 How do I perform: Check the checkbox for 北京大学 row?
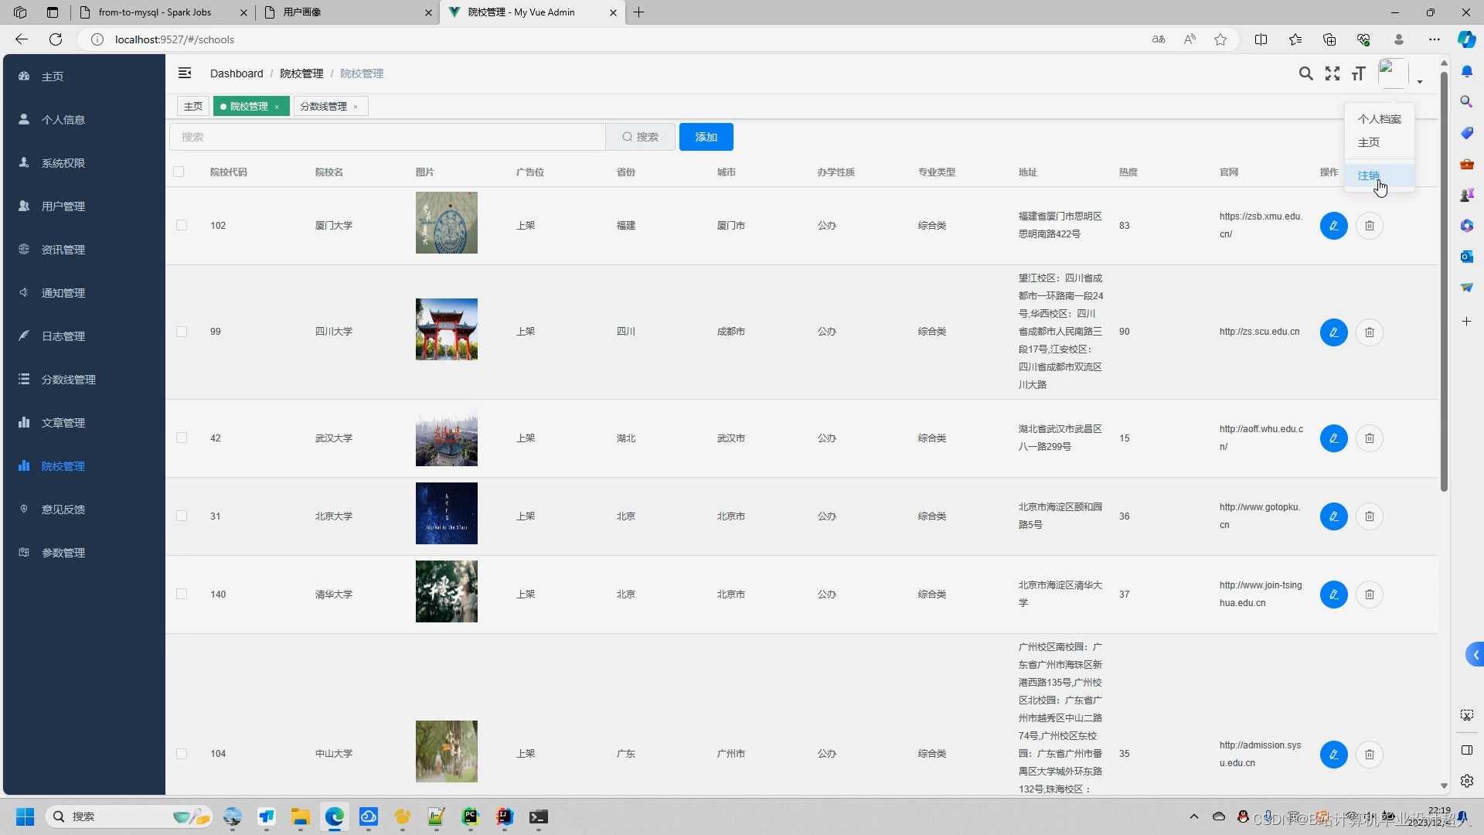point(182,516)
